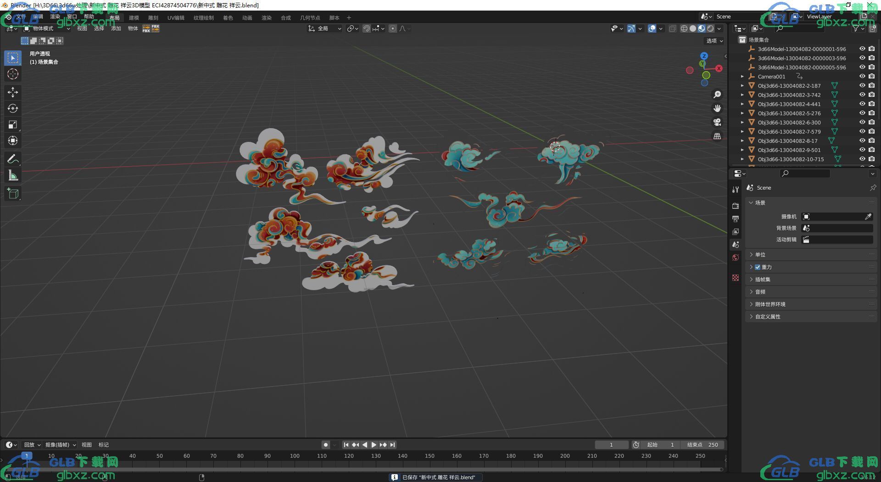The image size is (881, 482).
Task: Activate the 3D Cursor tool
Action: click(x=13, y=74)
